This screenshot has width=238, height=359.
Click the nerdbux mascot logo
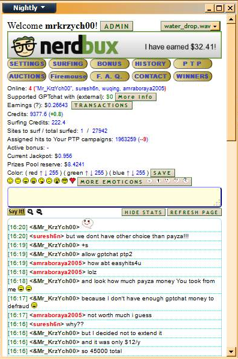tap(24, 46)
